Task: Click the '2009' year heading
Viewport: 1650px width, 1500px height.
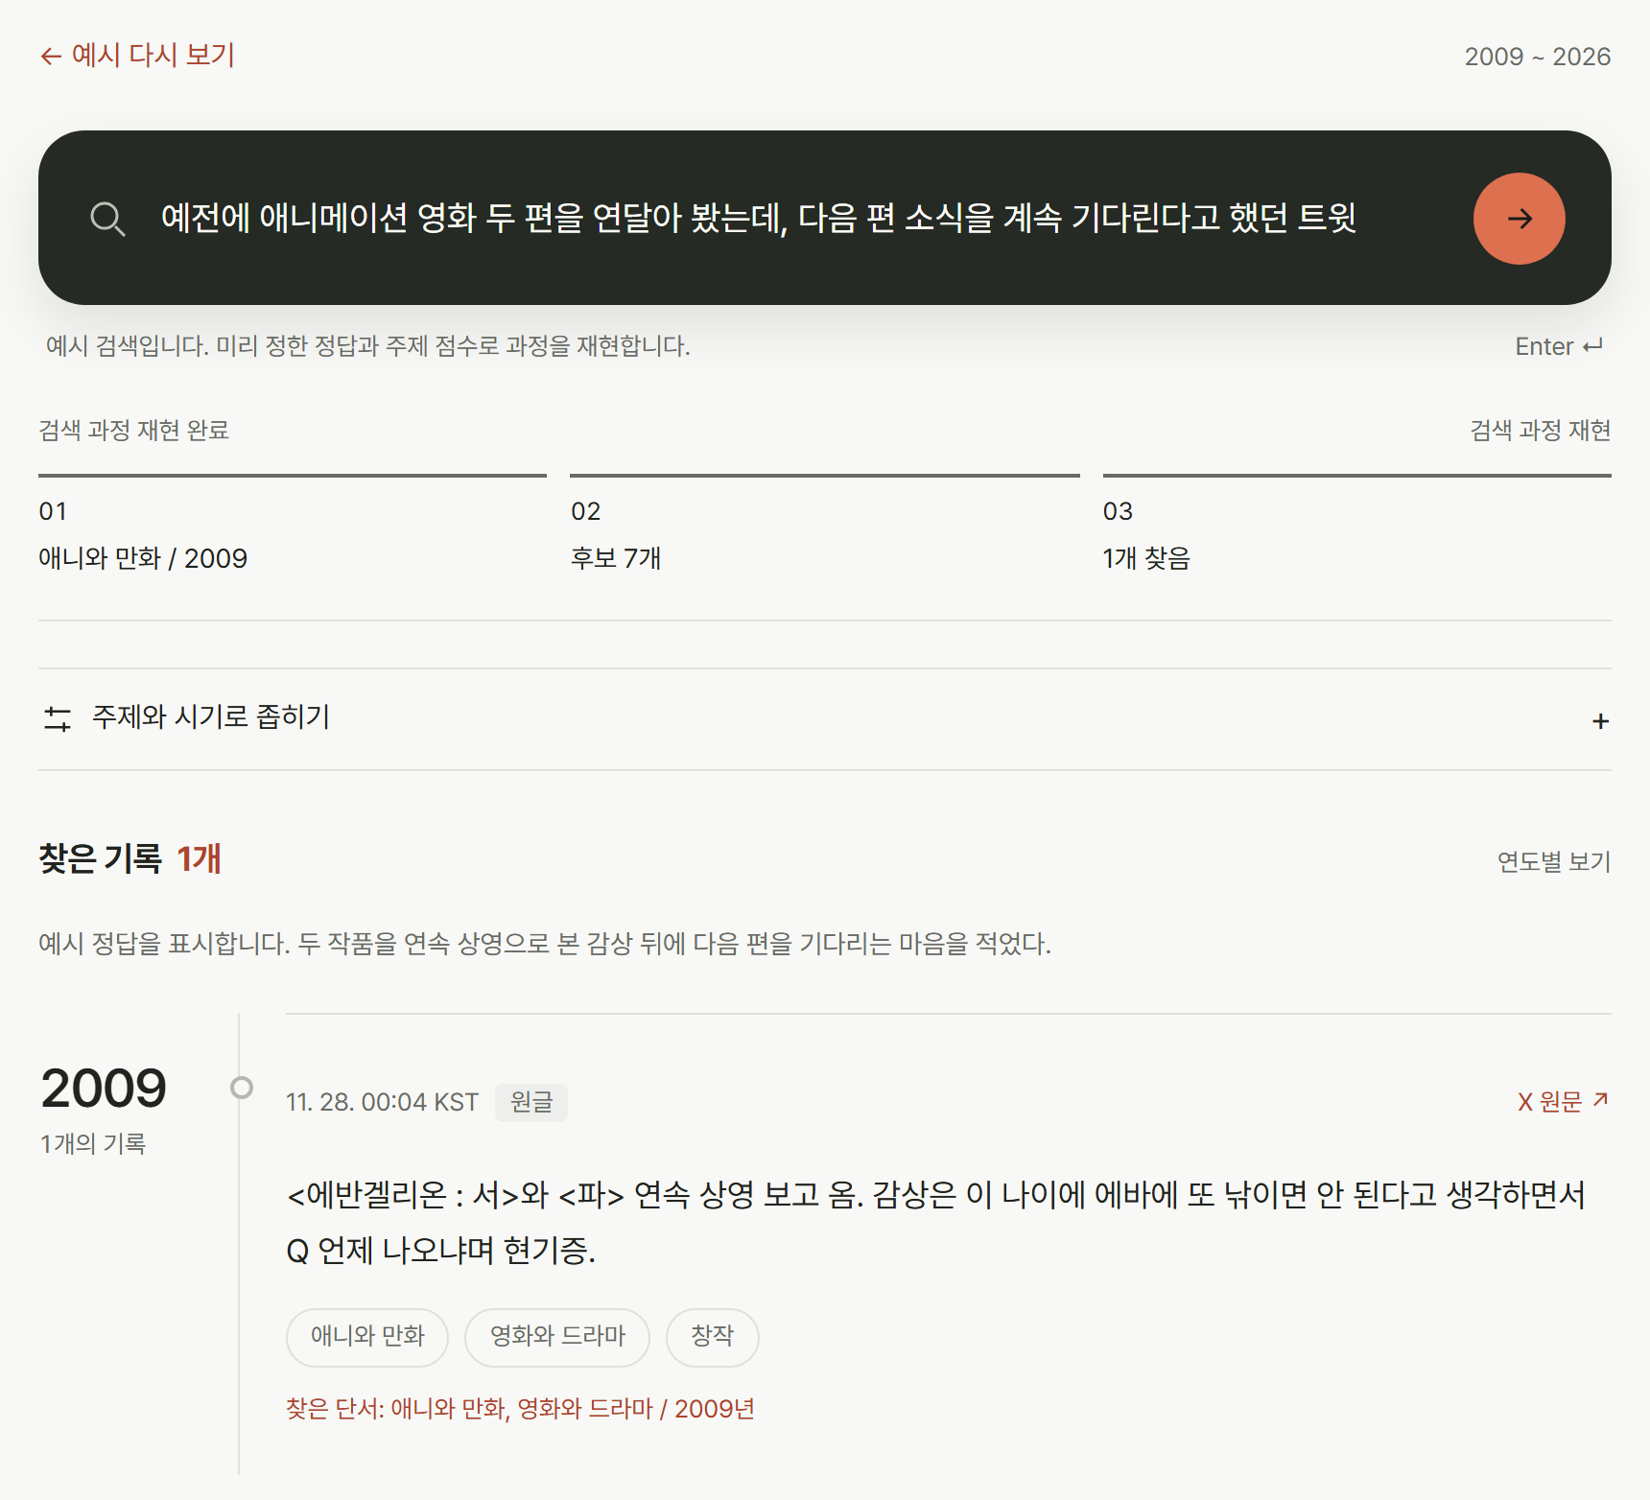Action: tap(104, 1088)
